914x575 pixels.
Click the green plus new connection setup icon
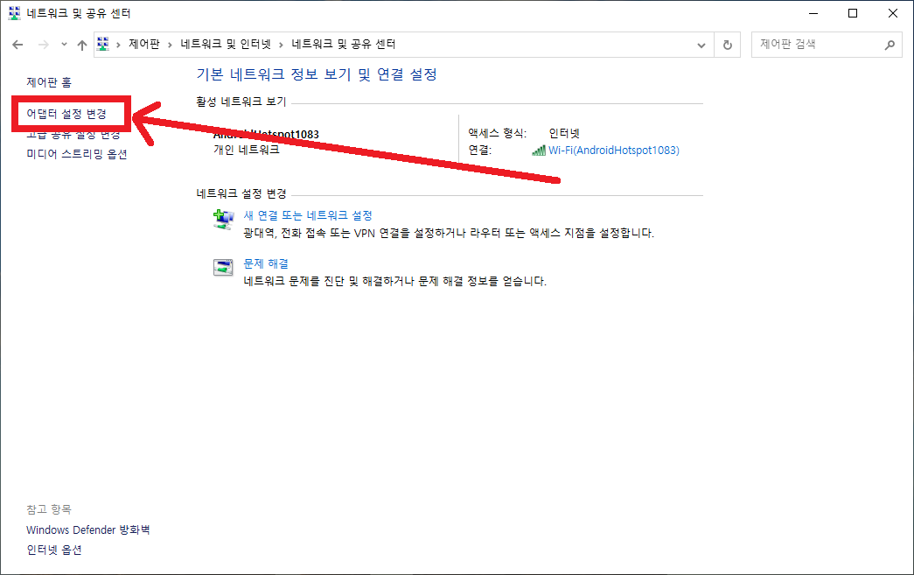click(224, 218)
